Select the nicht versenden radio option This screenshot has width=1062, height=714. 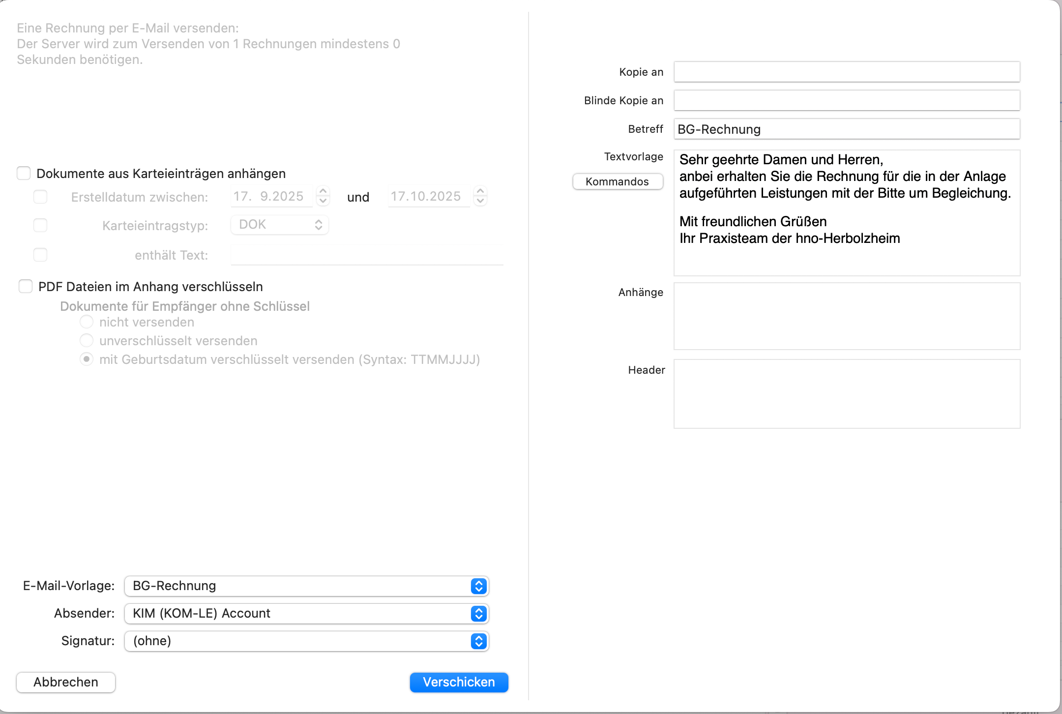tap(87, 322)
